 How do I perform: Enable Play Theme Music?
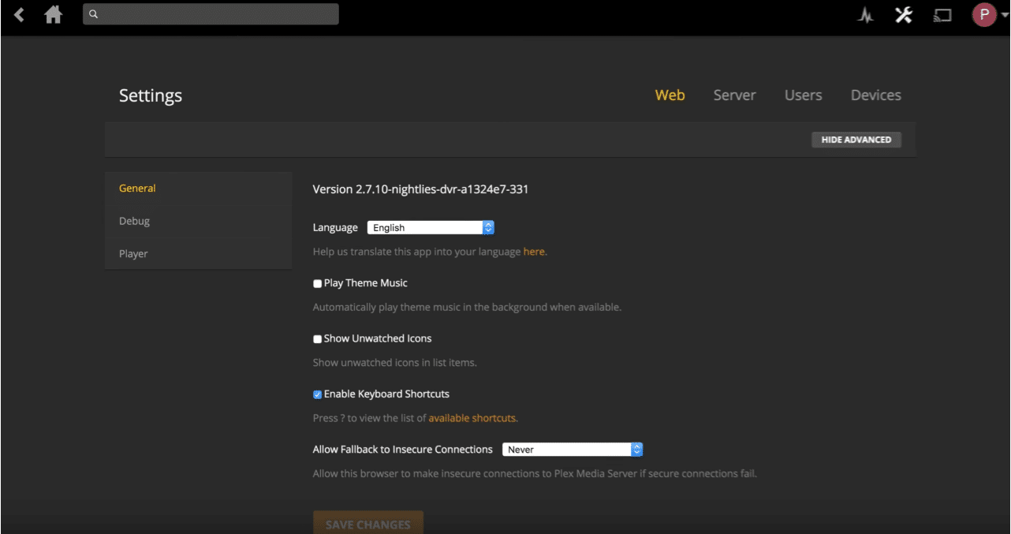click(x=317, y=283)
